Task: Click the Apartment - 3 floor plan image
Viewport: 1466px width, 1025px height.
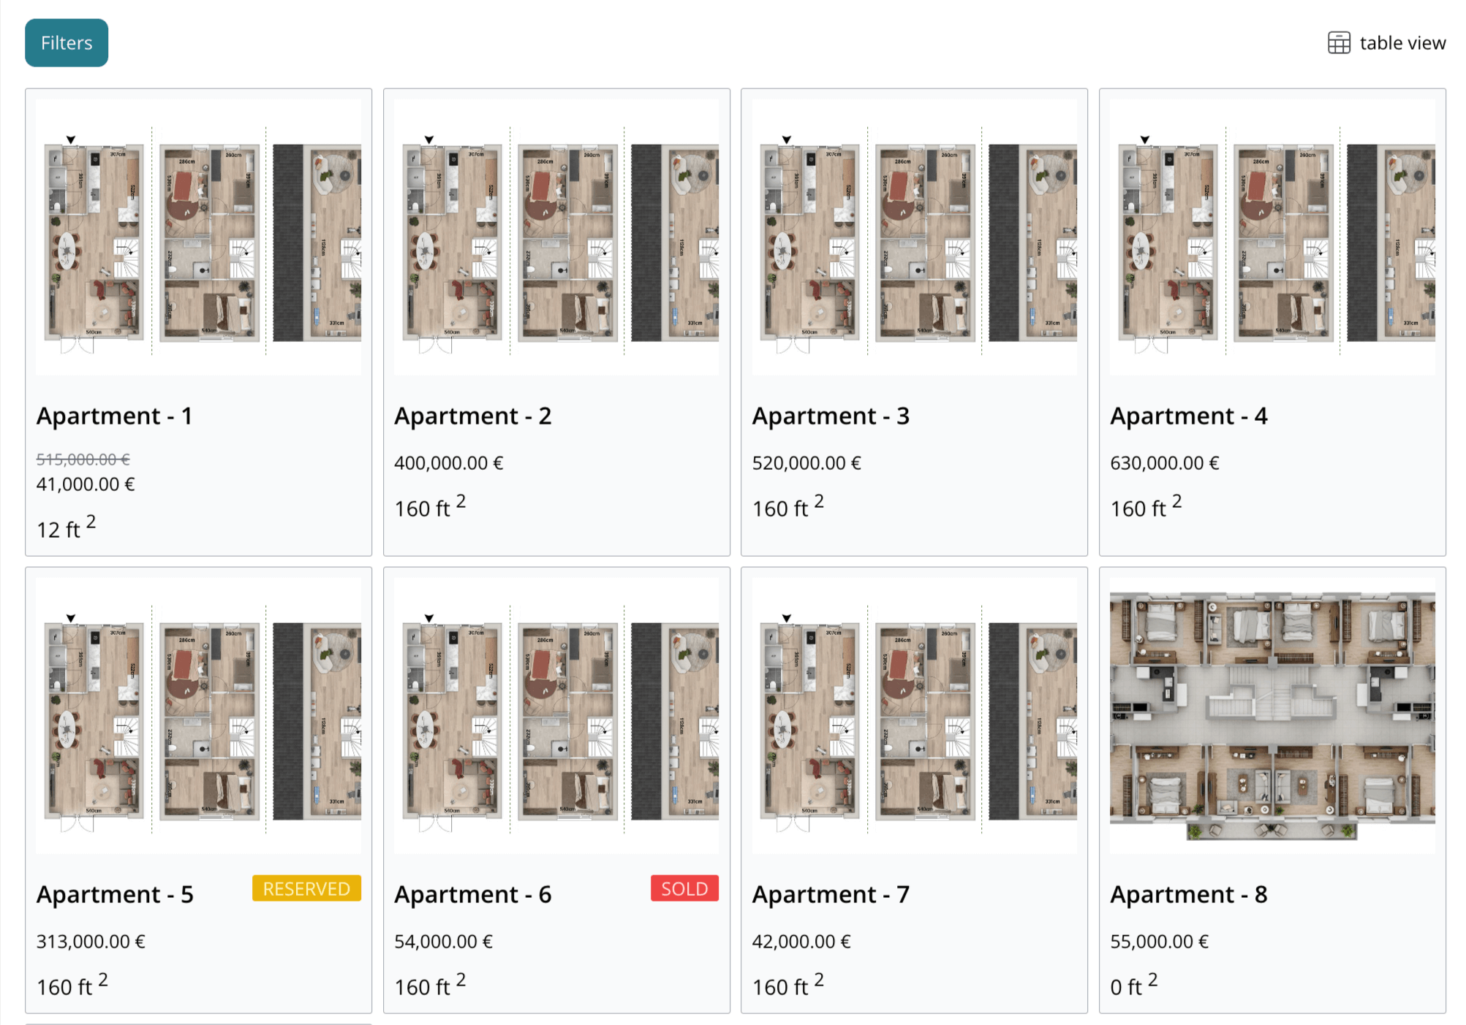Action: point(914,237)
